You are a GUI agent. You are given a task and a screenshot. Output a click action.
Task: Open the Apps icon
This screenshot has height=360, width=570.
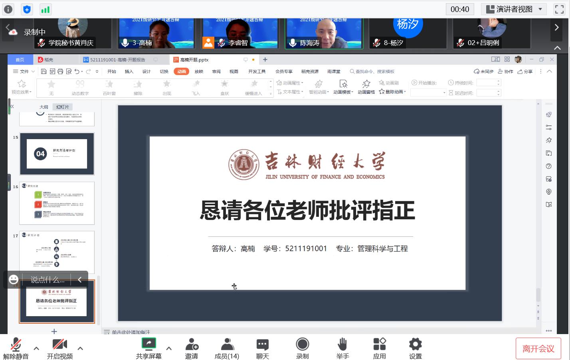coord(379,344)
